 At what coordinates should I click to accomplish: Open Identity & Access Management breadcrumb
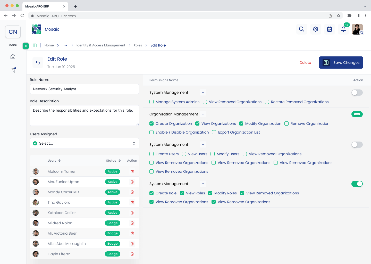point(101,45)
